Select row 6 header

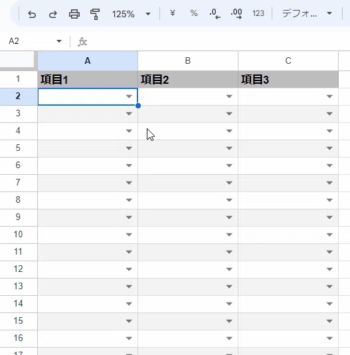coord(18,165)
